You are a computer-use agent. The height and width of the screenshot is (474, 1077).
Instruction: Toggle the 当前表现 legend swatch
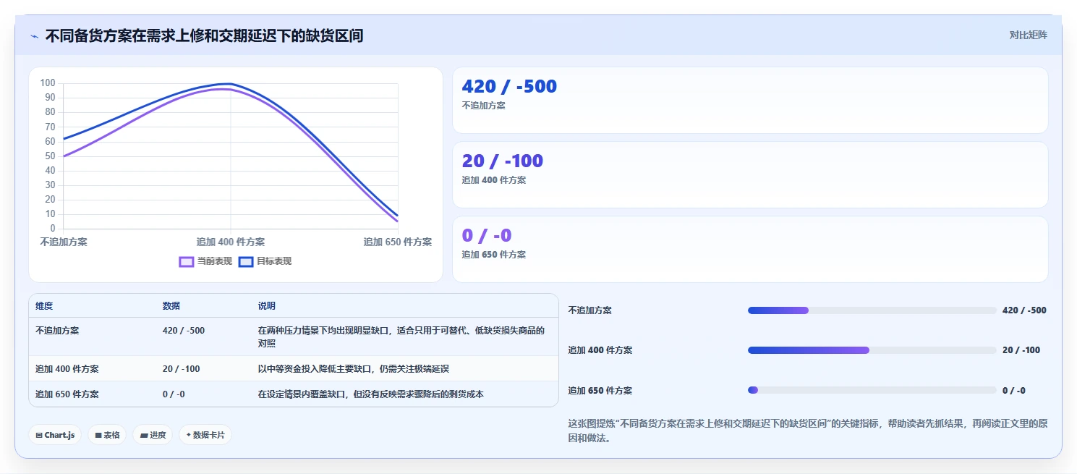coord(187,261)
